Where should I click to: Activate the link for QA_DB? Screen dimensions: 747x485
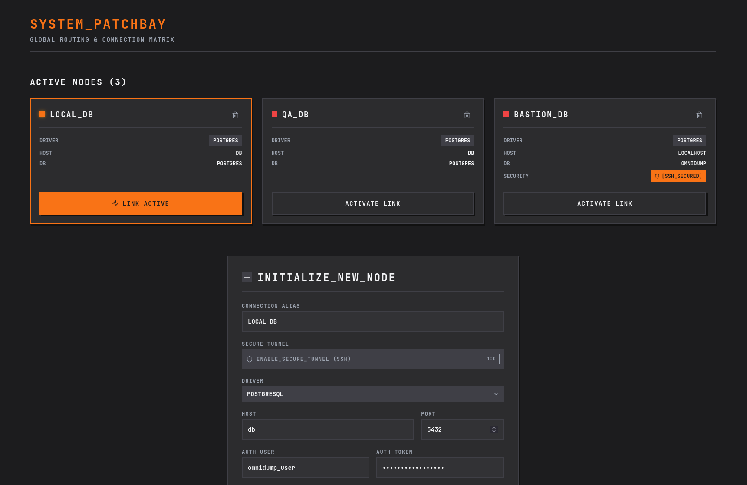372,203
